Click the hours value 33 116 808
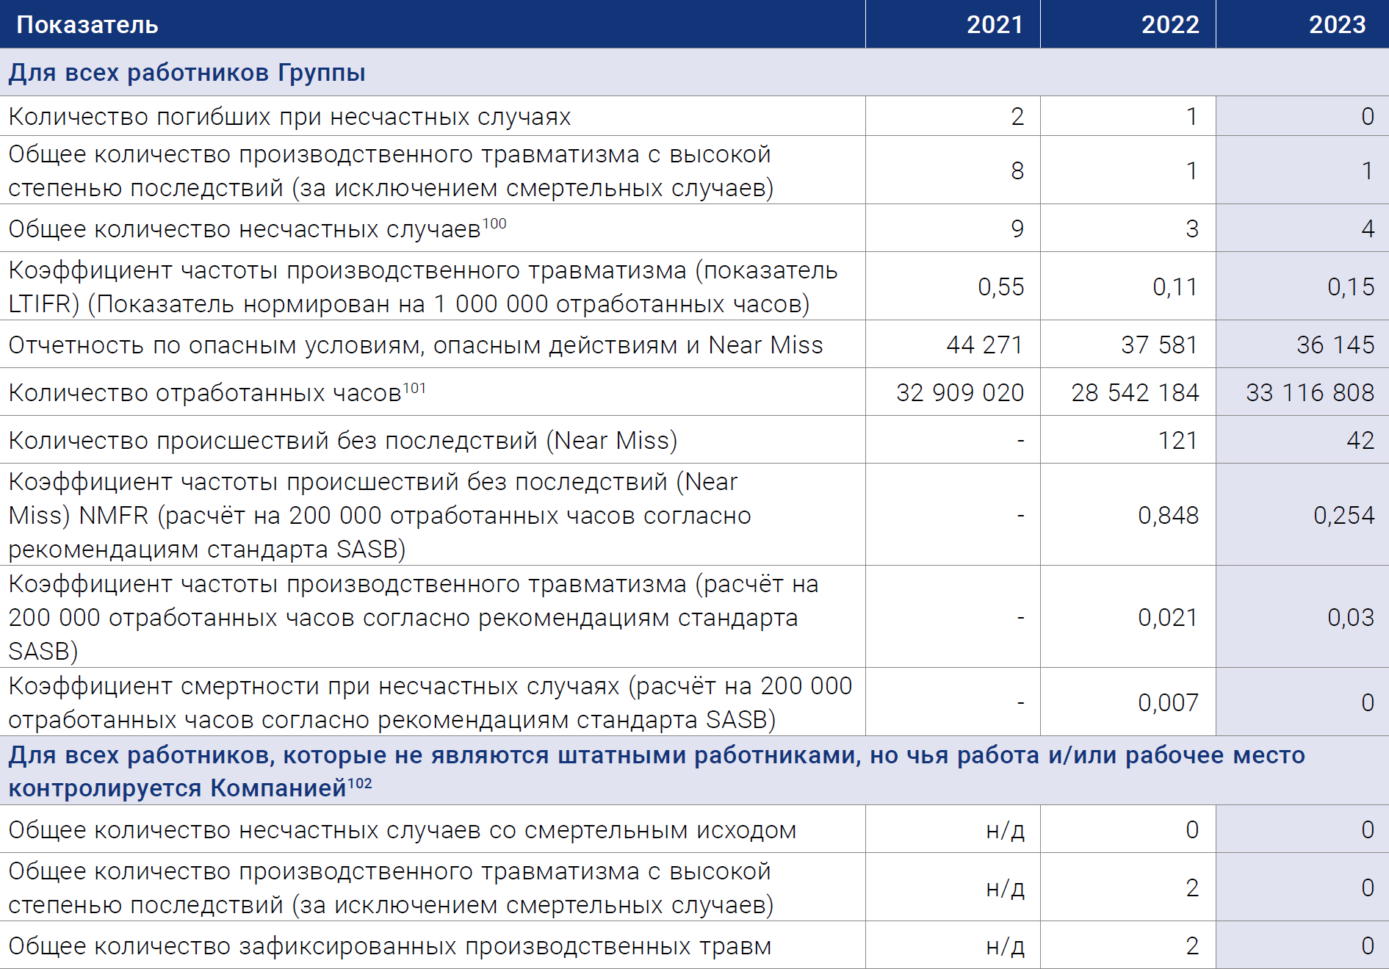This screenshot has height=969, width=1389. point(1310,392)
